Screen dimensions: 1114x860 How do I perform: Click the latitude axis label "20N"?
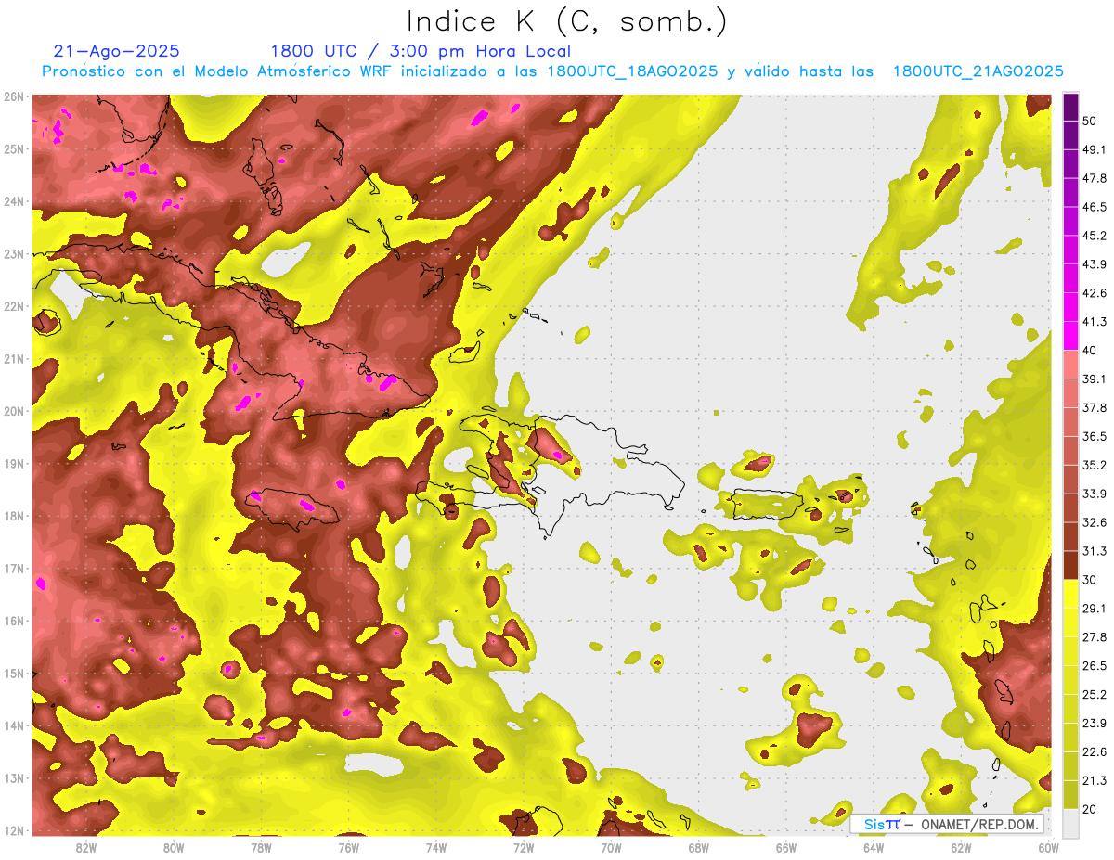click(14, 411)
